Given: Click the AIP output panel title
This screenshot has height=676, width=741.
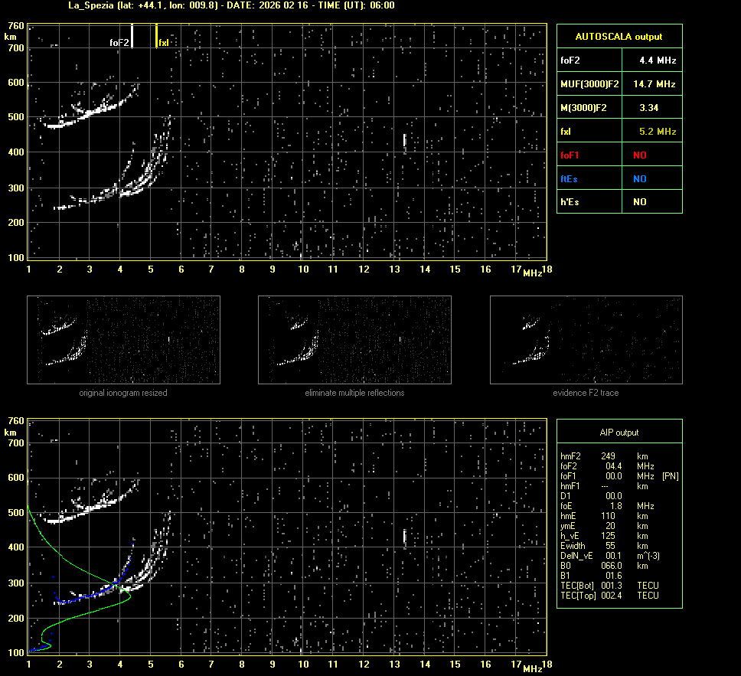Looking at the screenshot, I should click(x=619, y=433).
